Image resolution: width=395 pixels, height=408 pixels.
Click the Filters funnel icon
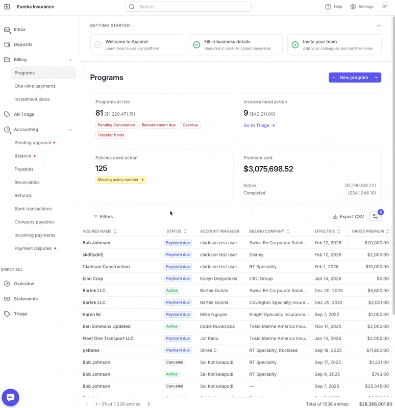[x=95, y=216]
